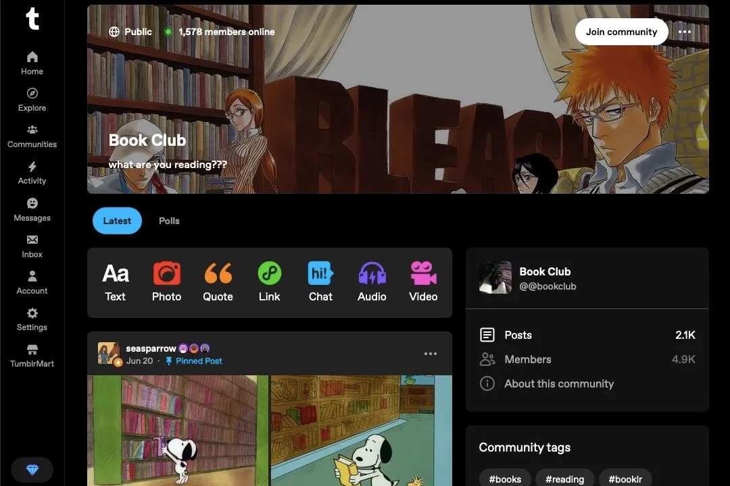
Task: Open the Video post composer
Action: click(x=422, y=280)
